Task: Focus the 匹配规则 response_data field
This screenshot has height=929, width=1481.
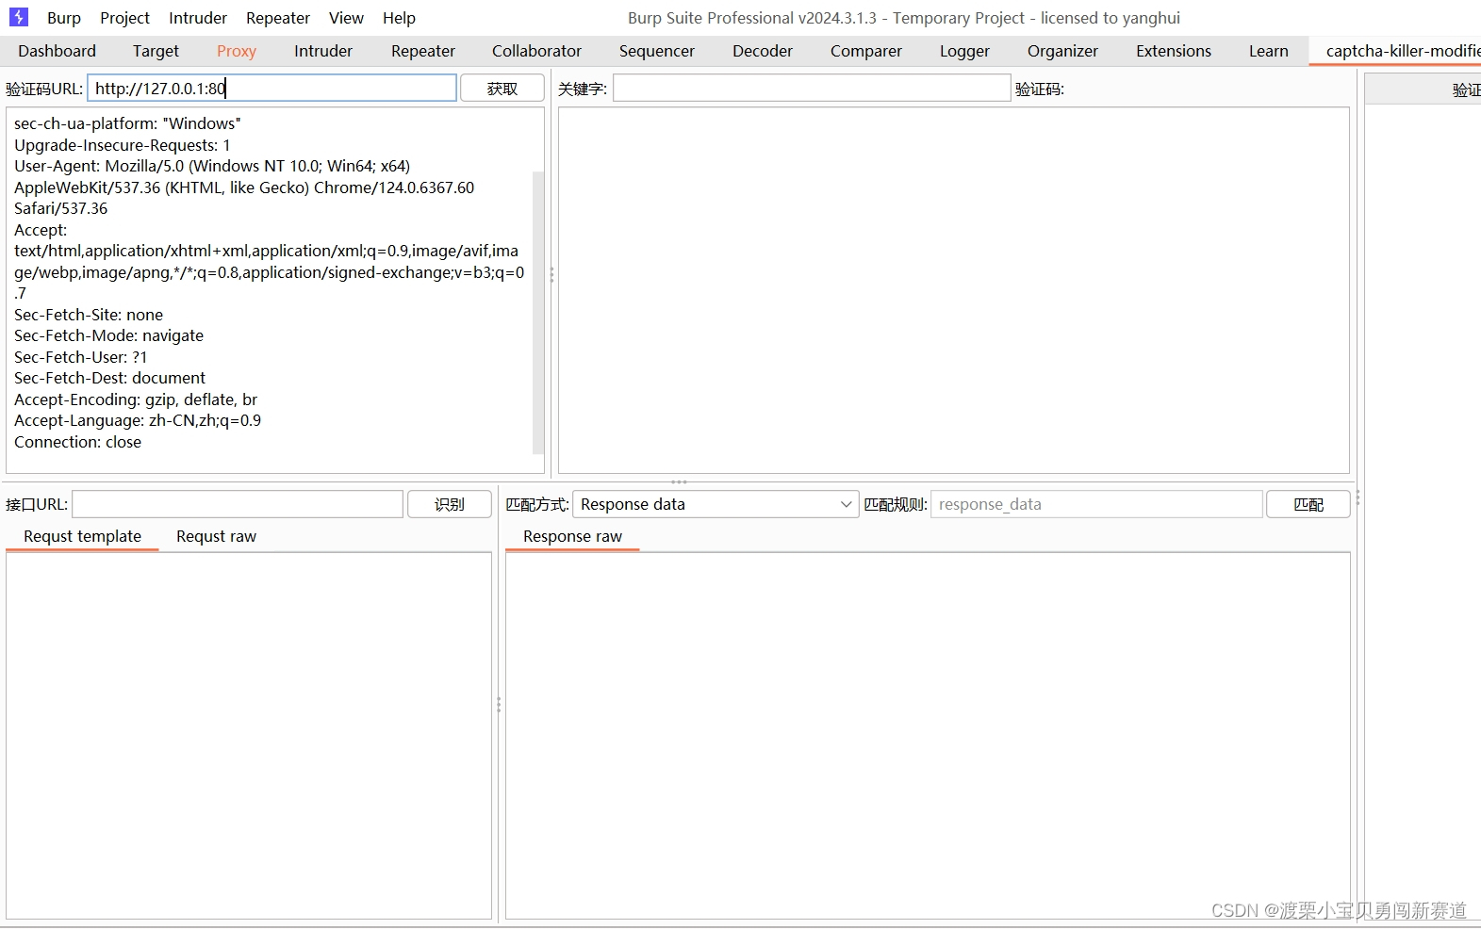Action: click(x=1097, y=504)
